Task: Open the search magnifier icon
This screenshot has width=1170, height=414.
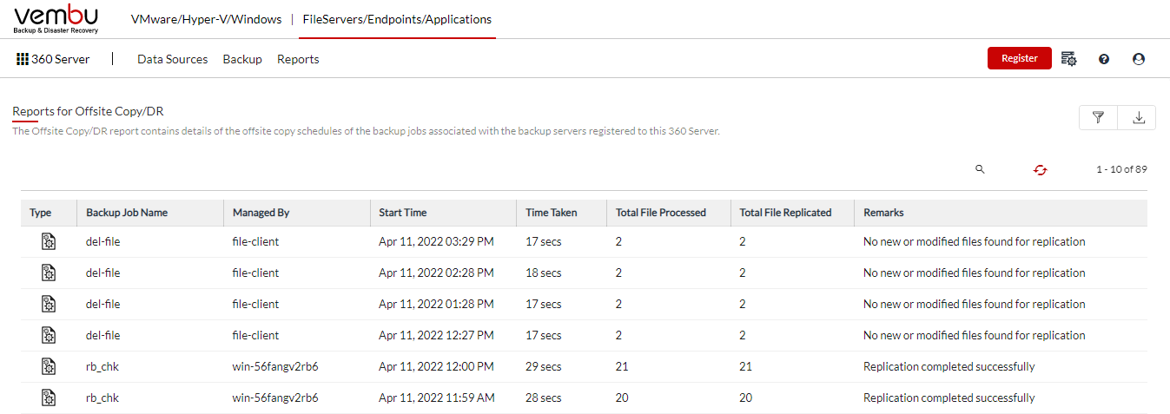Action: point(980,169)
